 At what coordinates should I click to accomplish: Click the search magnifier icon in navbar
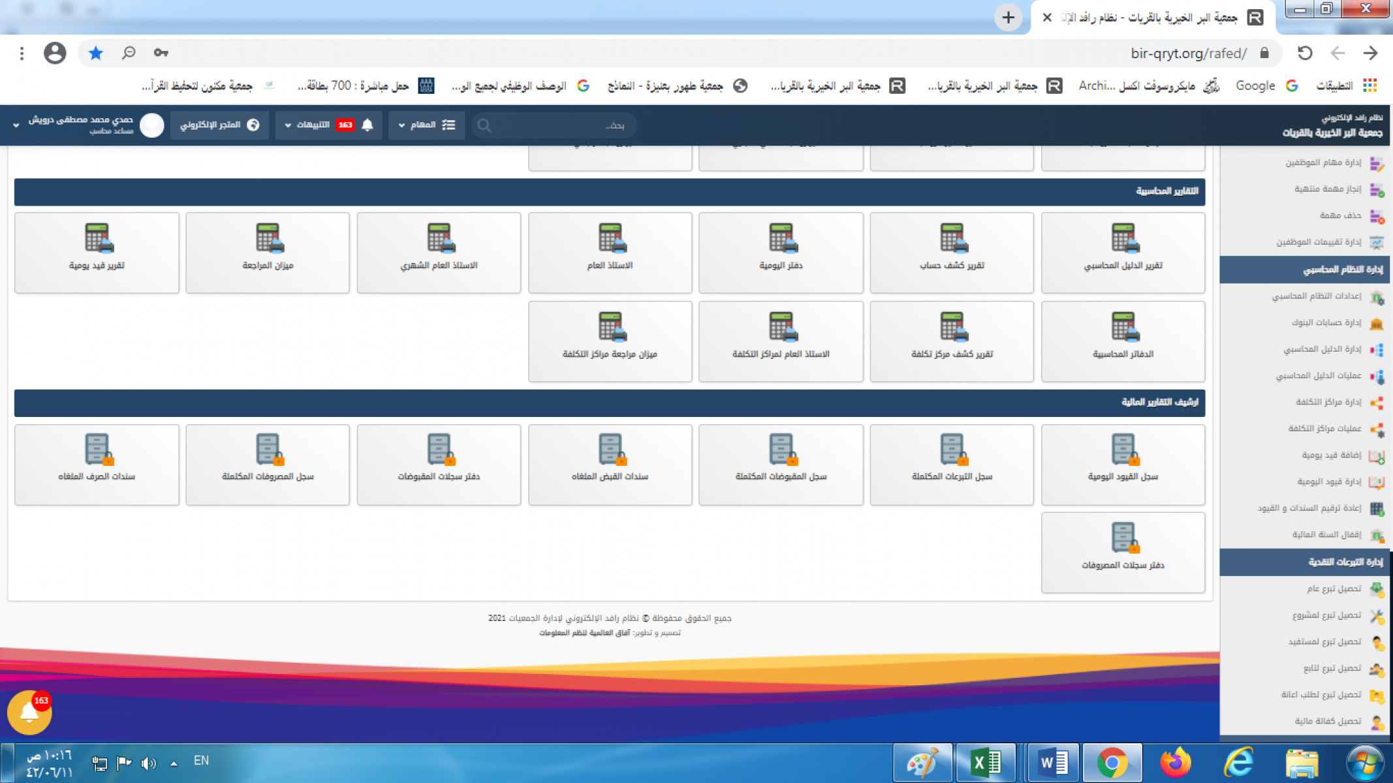[x=484, y=125]
